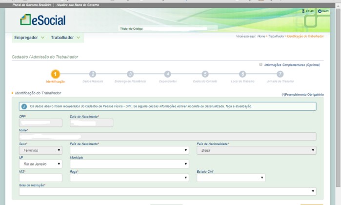Viewport: 341px width, 205px height.
Task: Click step 6 Local de Trabalho circle
Action: pyautogui.click(x=242, y=74)
